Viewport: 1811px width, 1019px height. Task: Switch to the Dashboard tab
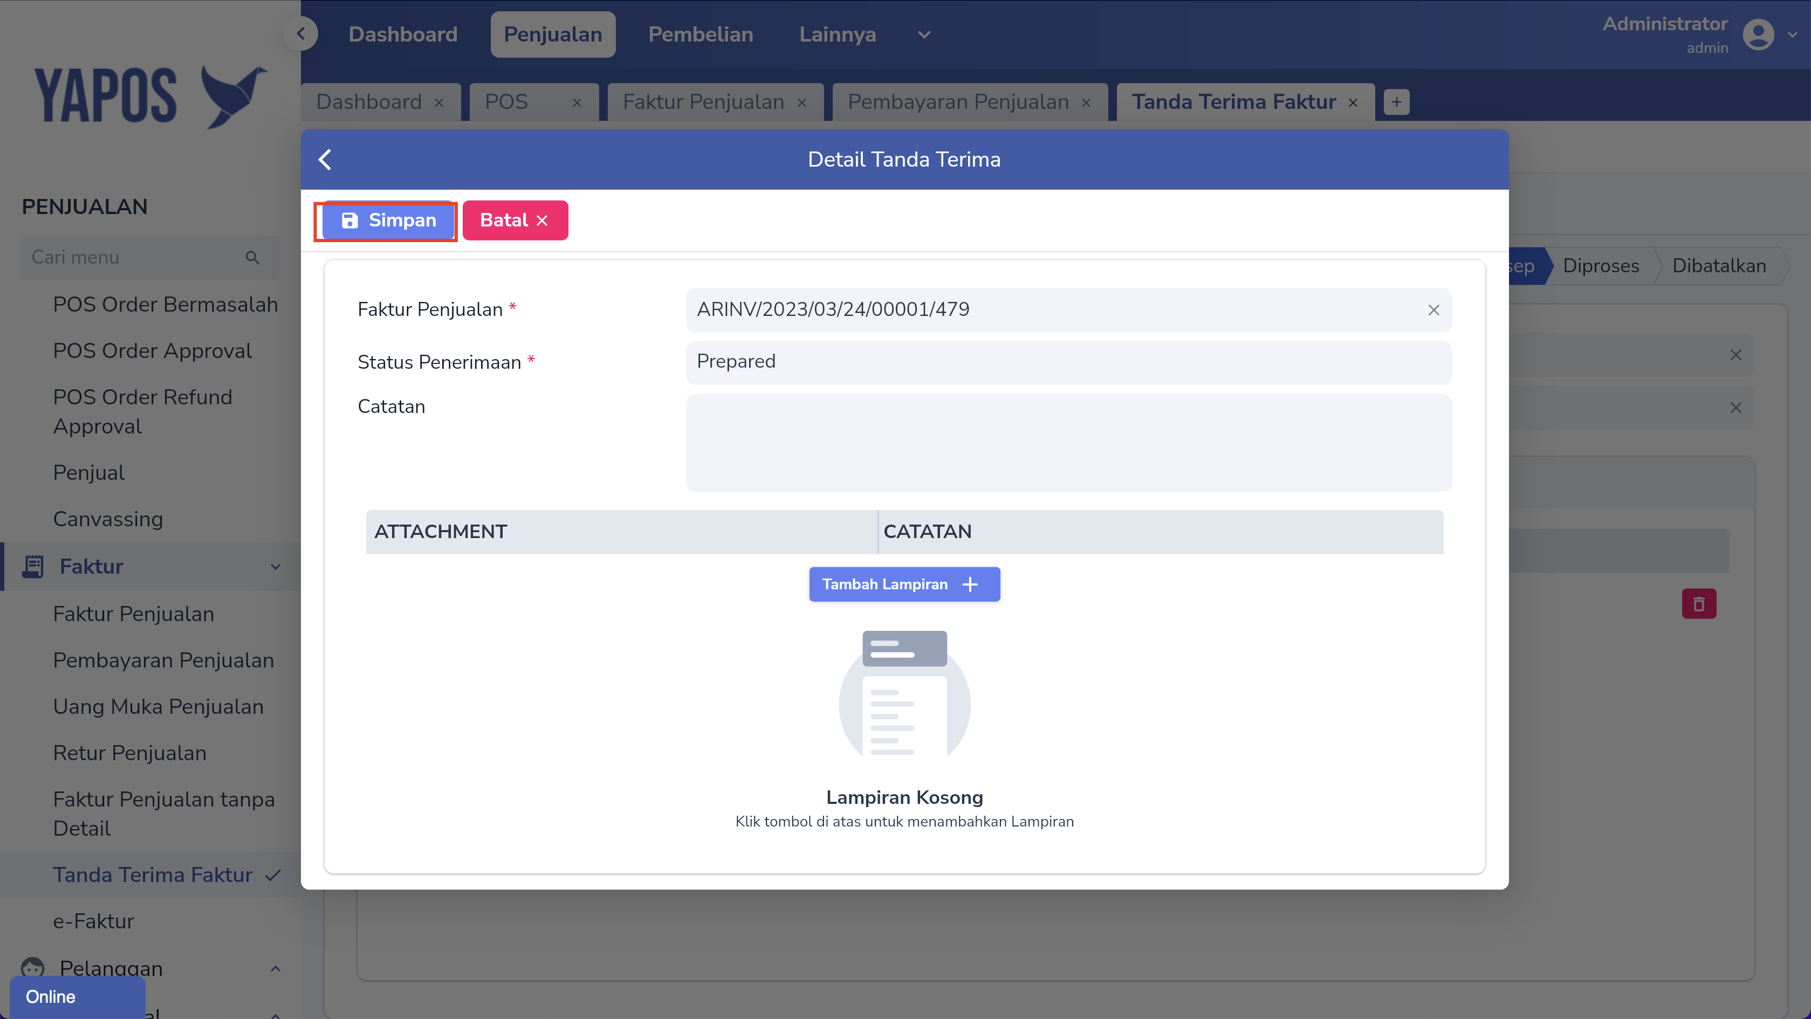pyautogui.click(x=369, y=102)
